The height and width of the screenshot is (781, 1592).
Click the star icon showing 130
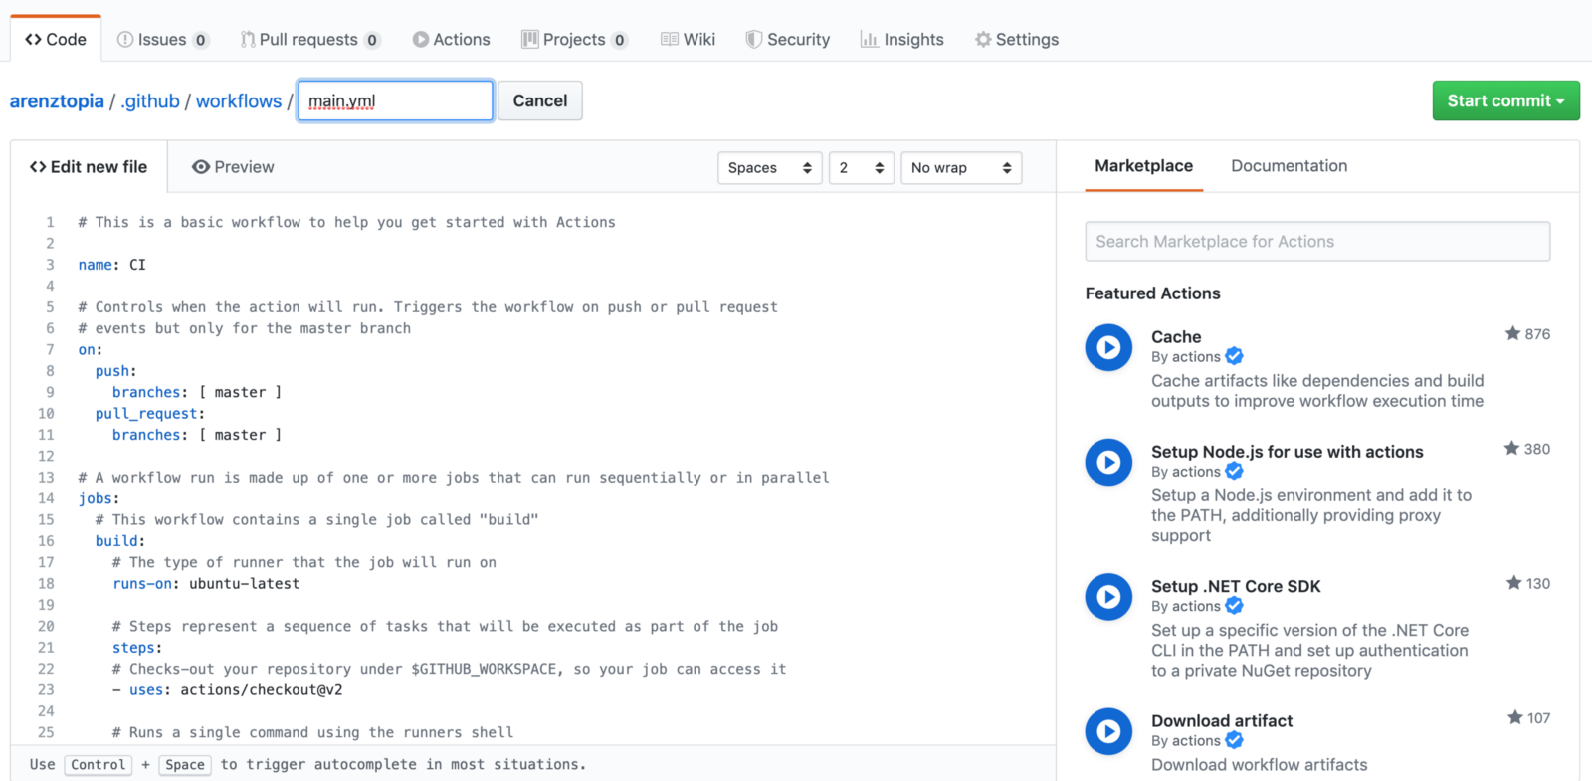[1513, 582]
